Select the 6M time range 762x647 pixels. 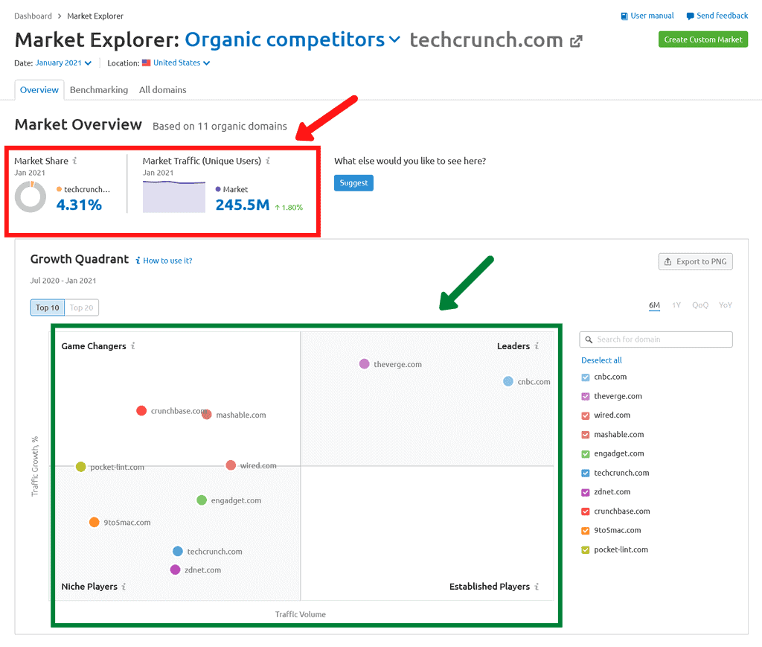coord(655,305)
